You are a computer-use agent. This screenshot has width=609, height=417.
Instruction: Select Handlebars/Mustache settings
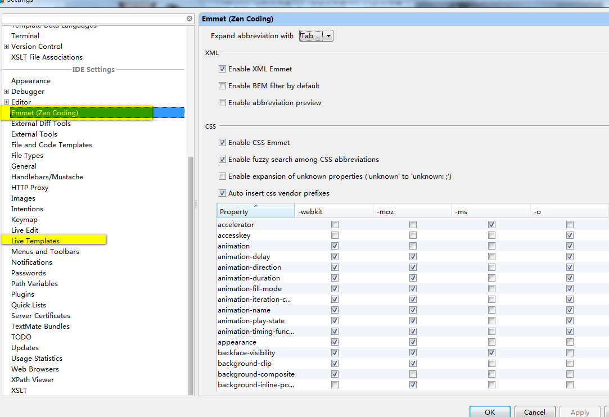tap(47, 176)
